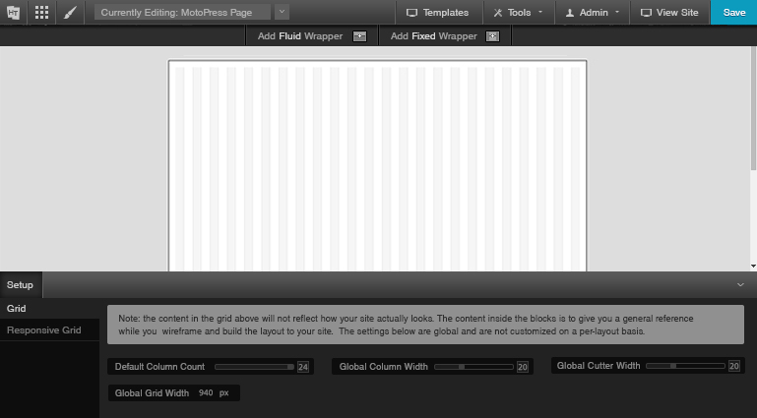
Task: Click the vertical scrollbar of the canvas
Action: (x=754, y=108)
